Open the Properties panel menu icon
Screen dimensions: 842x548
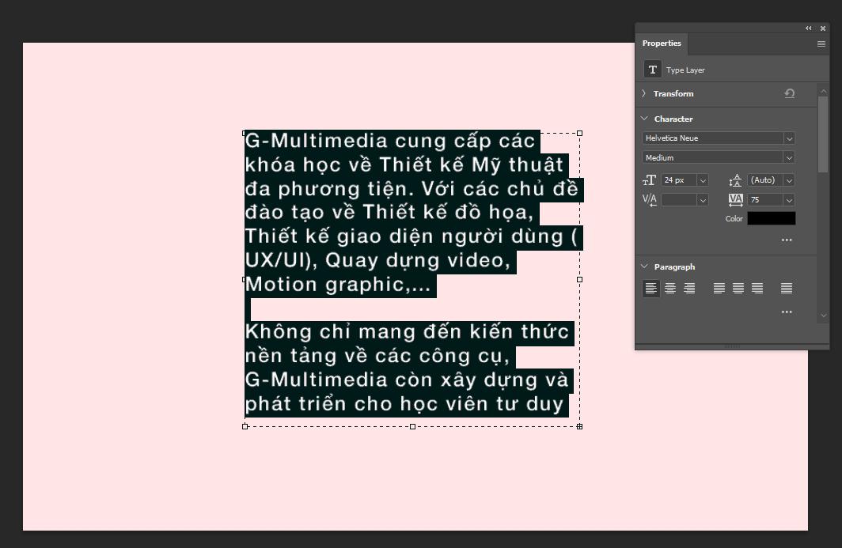click(x=821, y=43)
